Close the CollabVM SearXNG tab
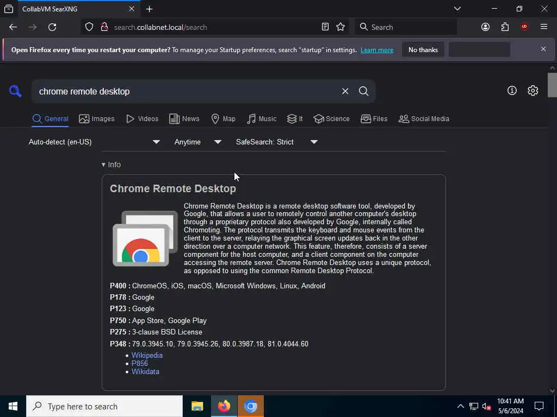 [x=132, y=9]
